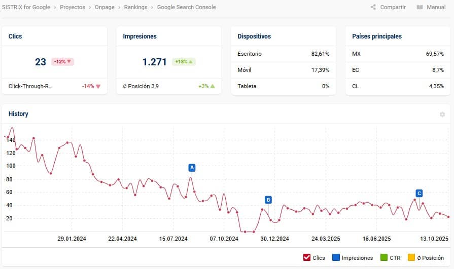
Task: Click the Compartir share icon
Action: pyautogui.click(x=373, y=8)
